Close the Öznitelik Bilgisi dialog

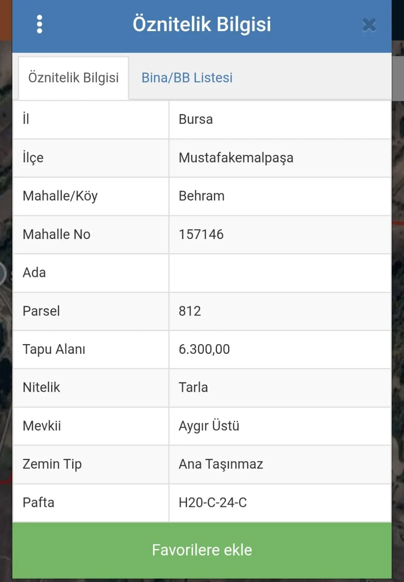click(x=369, y=25)
